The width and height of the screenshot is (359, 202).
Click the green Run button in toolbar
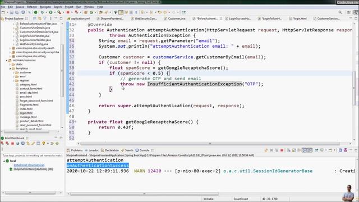pos(50,12)
